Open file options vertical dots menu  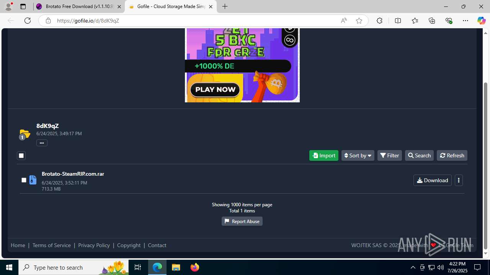459,180
